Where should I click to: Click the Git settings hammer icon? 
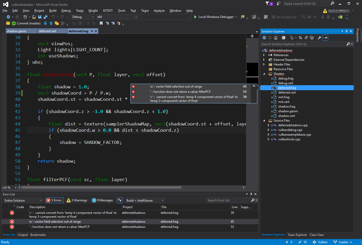(62, 23)
